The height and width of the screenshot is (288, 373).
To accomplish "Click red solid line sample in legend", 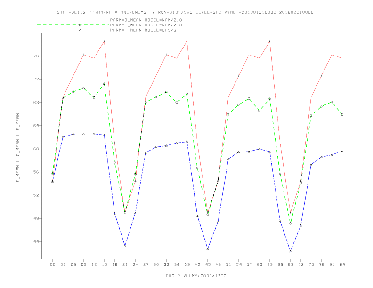I will click(73, 20).
